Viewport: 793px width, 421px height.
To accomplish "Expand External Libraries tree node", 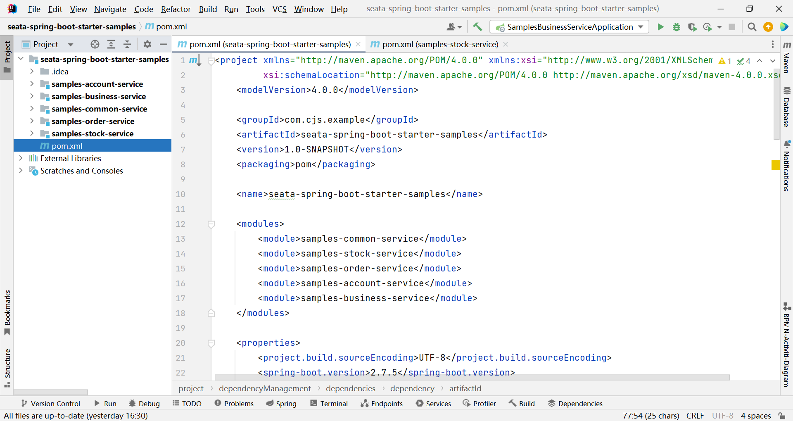I will pyautogui.click(x=21, y=158).
